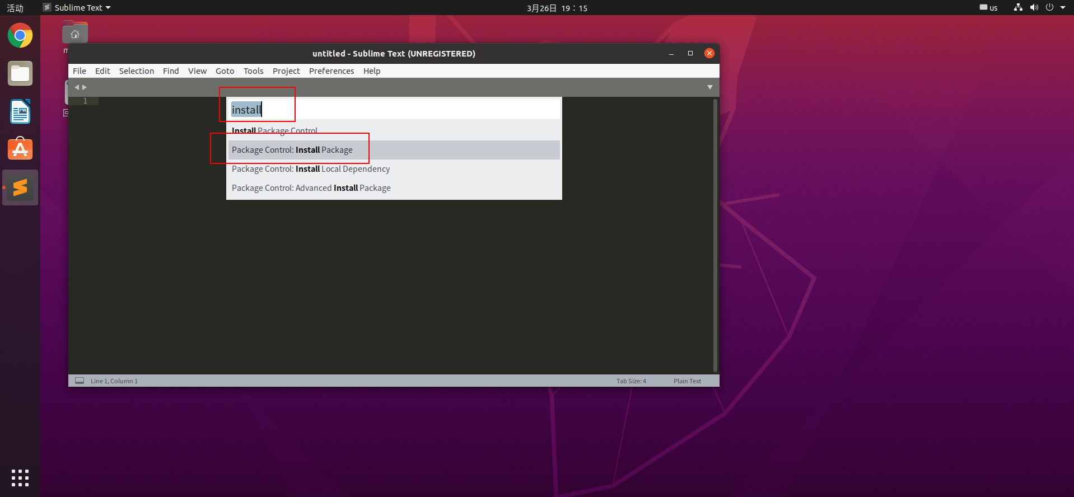The image size is (1074, 497).
Task: Open the Home folder desktop icon
Action: (75, 33)
